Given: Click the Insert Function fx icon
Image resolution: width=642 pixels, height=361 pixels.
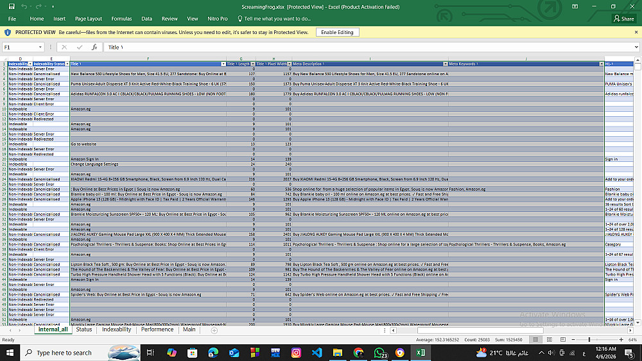Looking at the screenshot, I should (x=94, y=47).
